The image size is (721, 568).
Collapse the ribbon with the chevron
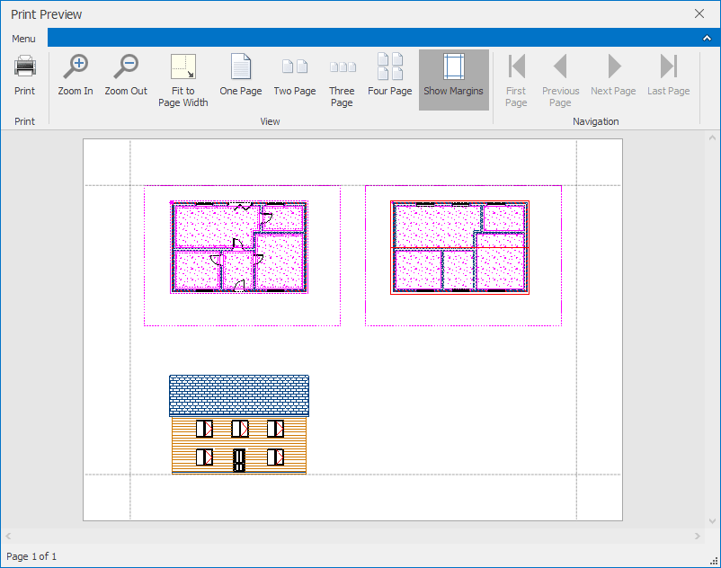click(707, 38)
